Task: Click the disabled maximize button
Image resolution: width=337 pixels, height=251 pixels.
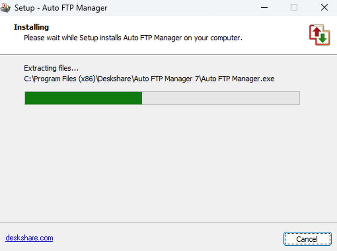Action: point(294,8)
